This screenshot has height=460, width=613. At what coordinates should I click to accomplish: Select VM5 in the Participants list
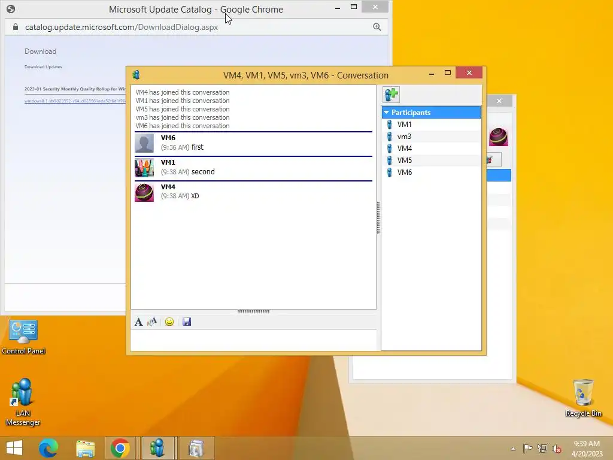click(431, 161)
